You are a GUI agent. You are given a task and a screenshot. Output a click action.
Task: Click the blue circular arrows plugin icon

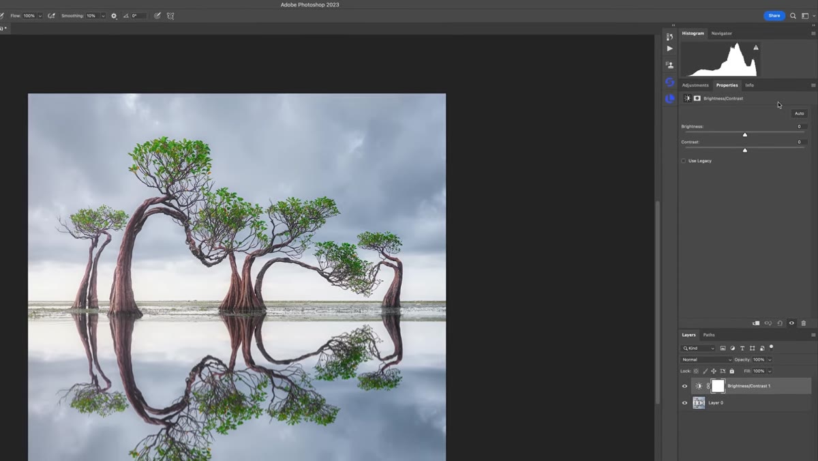669,82
